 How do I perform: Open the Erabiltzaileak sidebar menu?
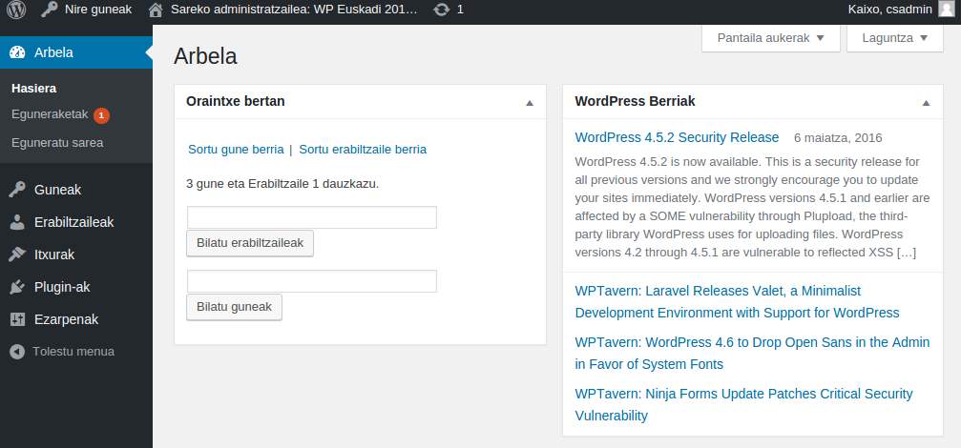point(76,222)
